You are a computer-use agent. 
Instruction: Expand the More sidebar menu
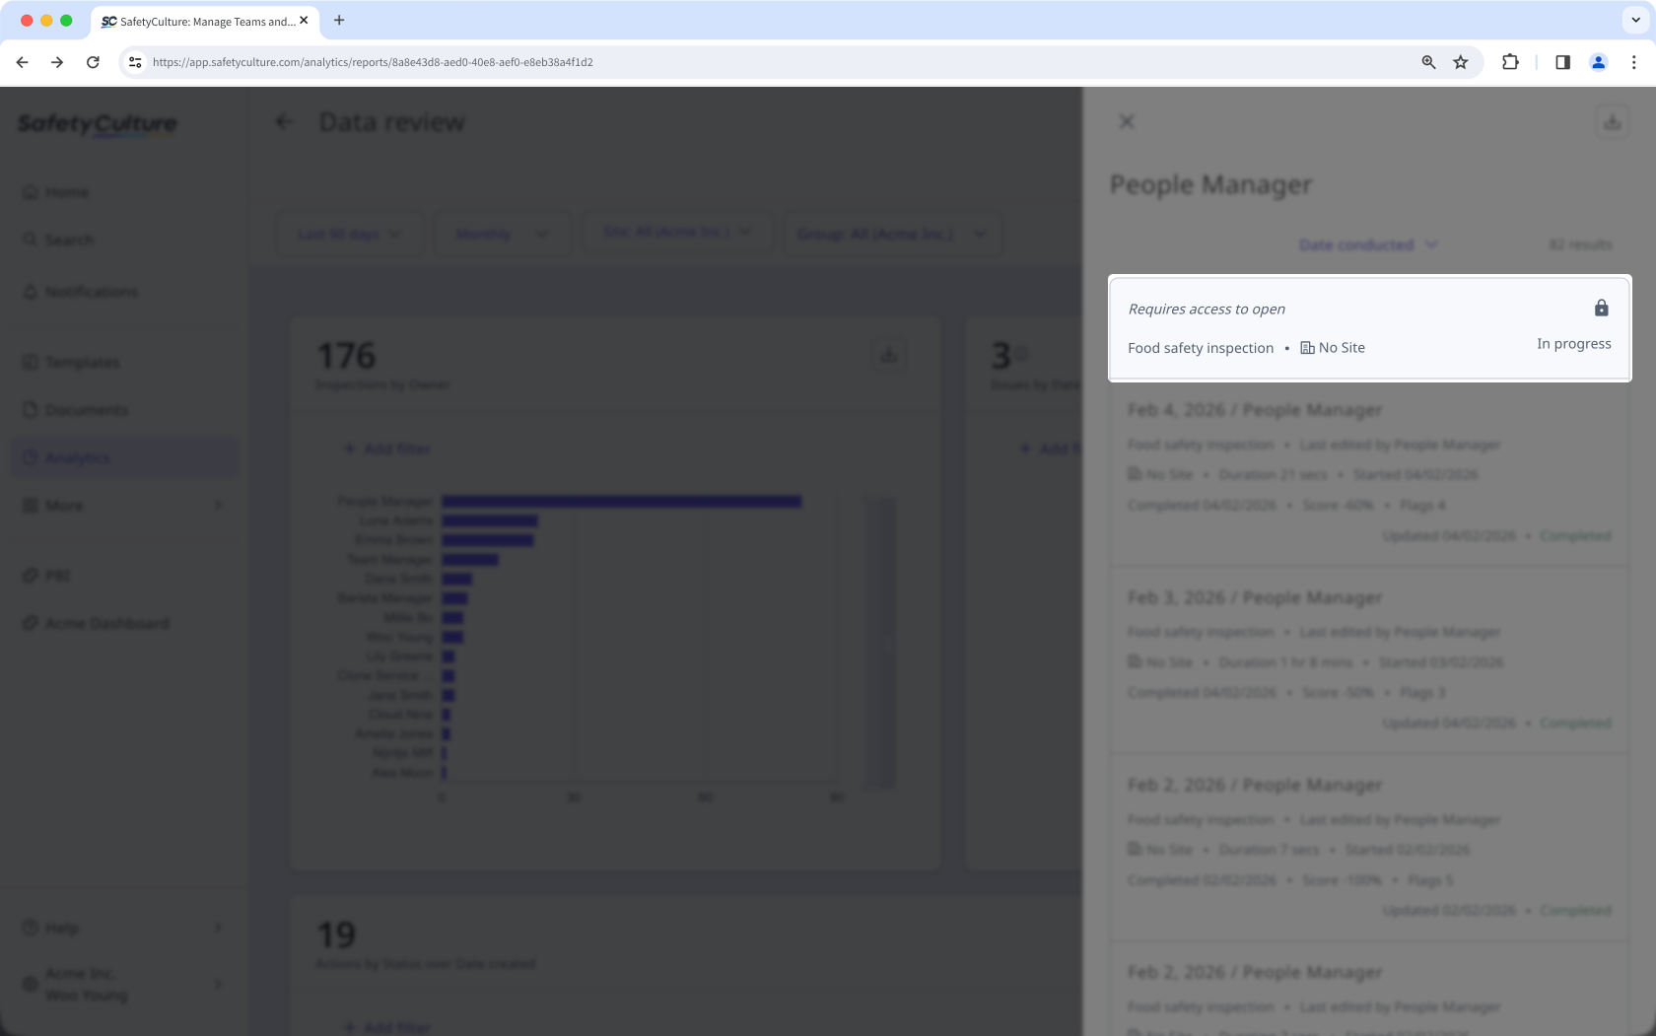click(x=124, y=506)
